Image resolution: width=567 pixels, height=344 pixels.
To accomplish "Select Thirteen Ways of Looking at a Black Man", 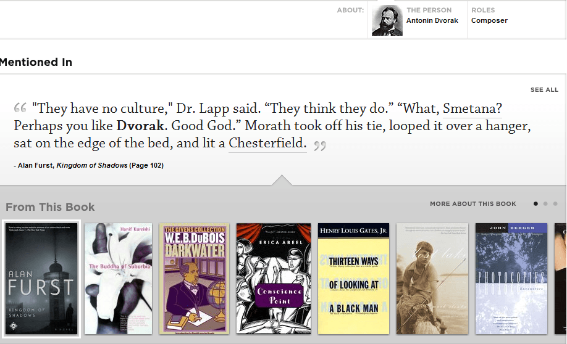I will tap(353, 279).
